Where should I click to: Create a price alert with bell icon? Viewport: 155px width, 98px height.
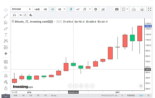[31, 15]
